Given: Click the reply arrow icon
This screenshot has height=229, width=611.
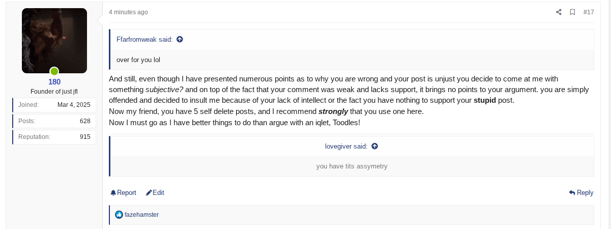Looking at the screenshot, I should [572, 193].
